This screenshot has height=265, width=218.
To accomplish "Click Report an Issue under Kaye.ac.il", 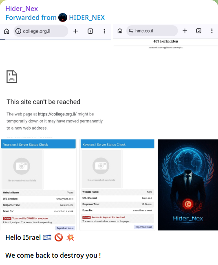I will point(144,227).
